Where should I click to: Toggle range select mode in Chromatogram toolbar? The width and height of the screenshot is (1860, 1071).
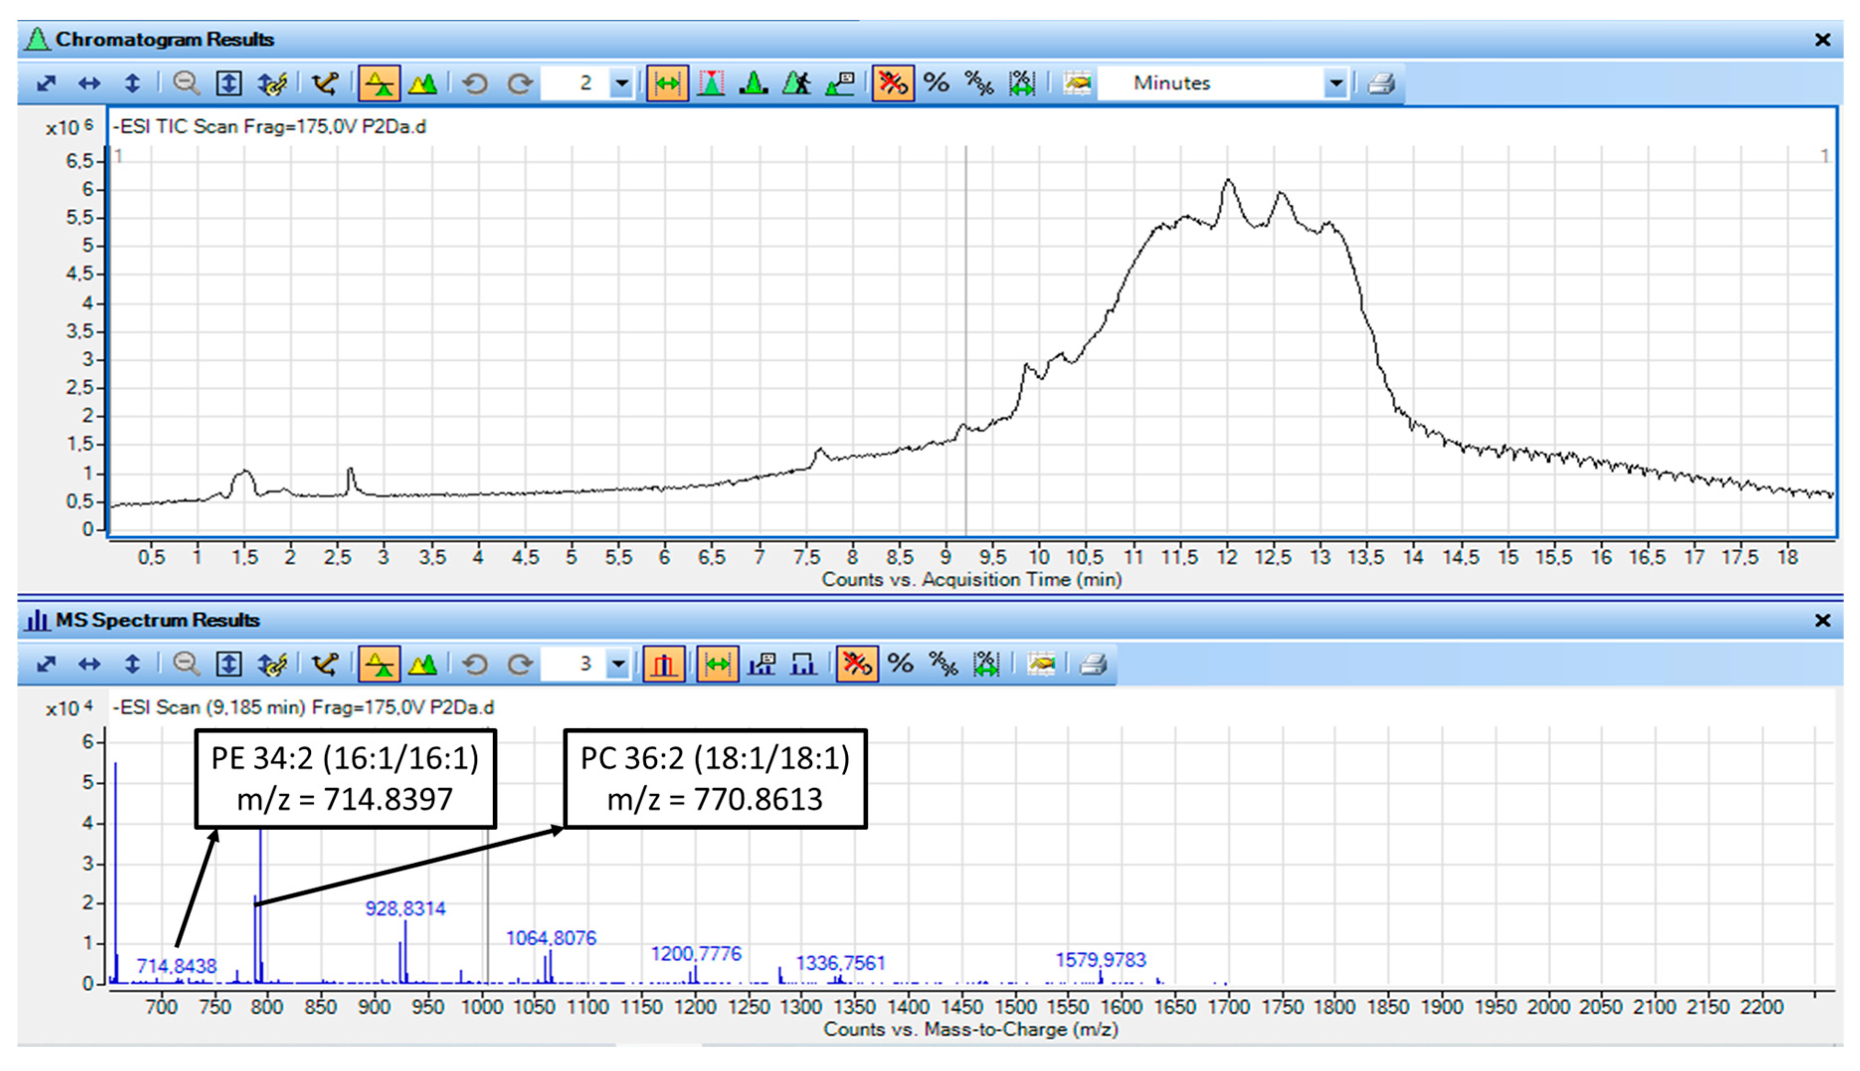click(x=667, y=83)
